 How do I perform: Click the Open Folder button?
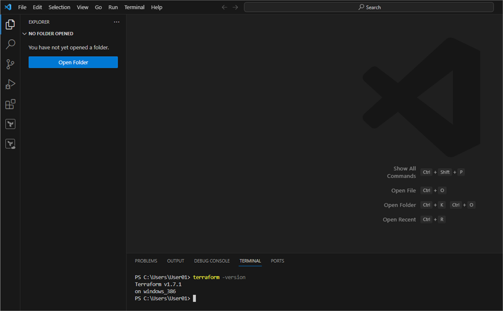73,62
